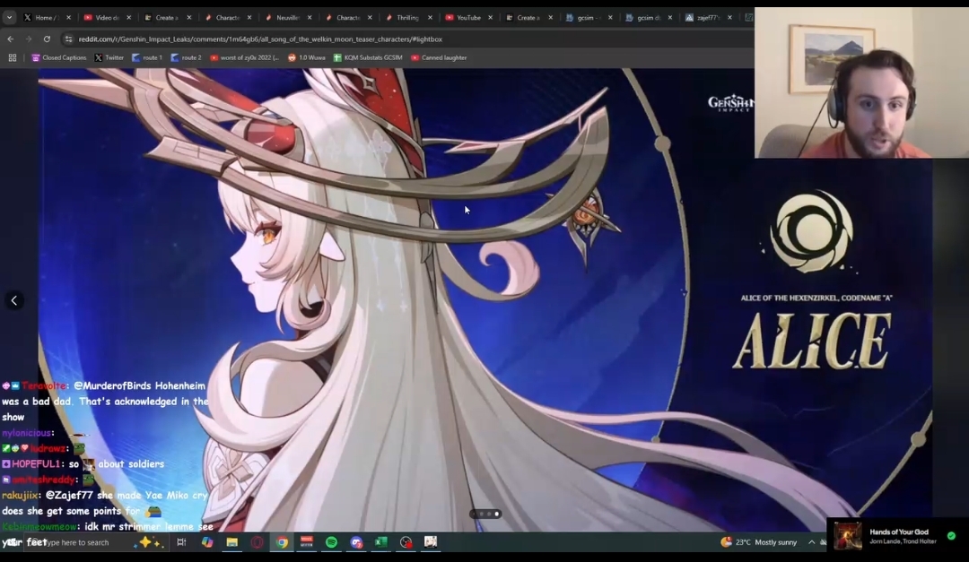Click the Windows taskbar search box

click(x=77, y=542)
